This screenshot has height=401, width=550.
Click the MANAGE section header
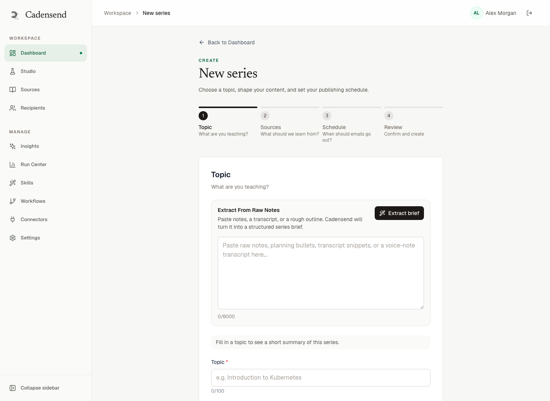20,132
